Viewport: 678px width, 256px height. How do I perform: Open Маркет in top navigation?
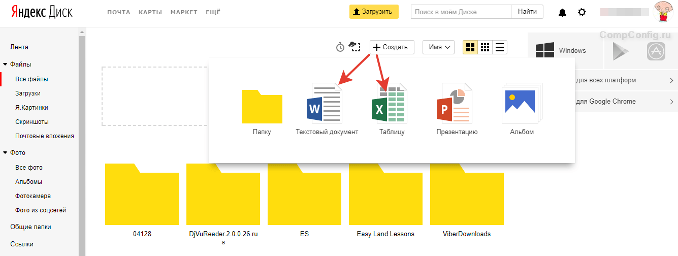pyautogui.click(x=184, y=12)
